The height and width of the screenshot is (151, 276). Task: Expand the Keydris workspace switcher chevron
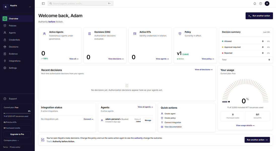pos(30,7)
